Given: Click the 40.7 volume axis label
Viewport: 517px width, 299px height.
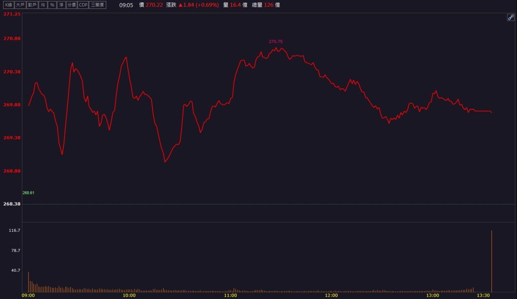Looking at the screenshot, I should point(15,270).
